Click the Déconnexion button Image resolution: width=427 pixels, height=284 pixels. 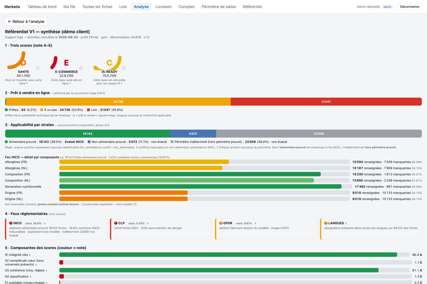coord(410,7)
